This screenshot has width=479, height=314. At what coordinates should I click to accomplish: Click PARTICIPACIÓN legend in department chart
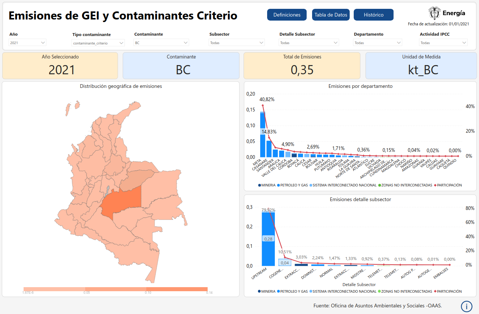(448, 185)
